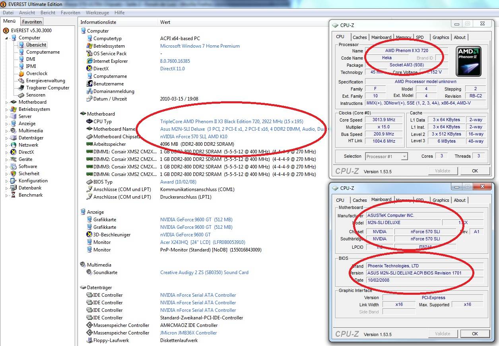Click the EVEREST v5.30.3000 root icon
499x346 pixels.
pyautogui.click(x=6, y=31)
